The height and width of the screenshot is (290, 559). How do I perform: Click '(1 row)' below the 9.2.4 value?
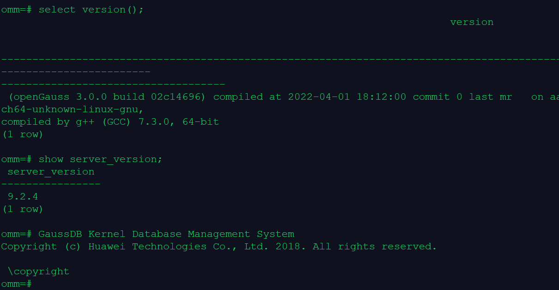(x=22, y=209)
